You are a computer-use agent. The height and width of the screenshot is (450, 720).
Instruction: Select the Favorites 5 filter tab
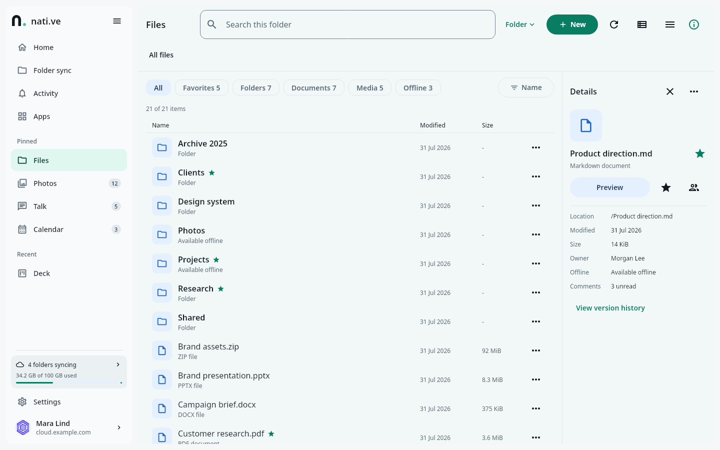pyautogui.click(x=201, y=88)
